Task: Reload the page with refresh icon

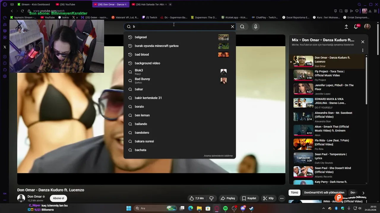Action: (x=22, y=11)
